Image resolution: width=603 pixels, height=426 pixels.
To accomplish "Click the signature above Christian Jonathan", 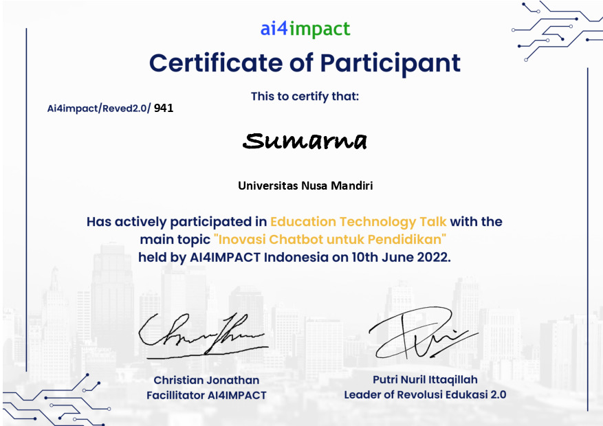I will pos(204,336).
